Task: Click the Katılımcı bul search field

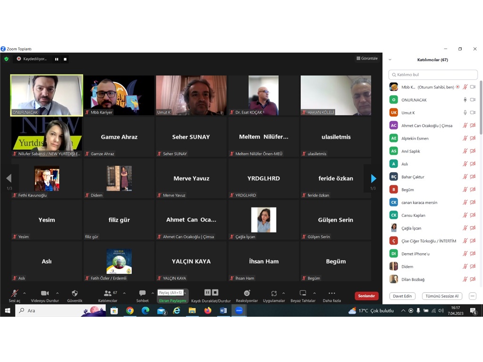Action: [x=433, y=74]
